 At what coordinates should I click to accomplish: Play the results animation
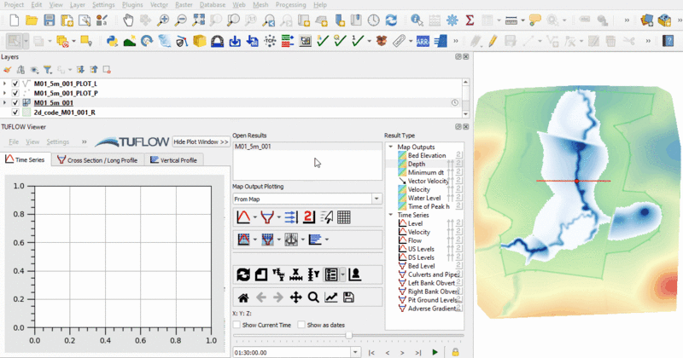(x=435, y=351)
